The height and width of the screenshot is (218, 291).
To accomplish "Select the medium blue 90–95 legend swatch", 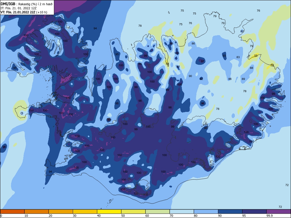I will coord(230,212).
